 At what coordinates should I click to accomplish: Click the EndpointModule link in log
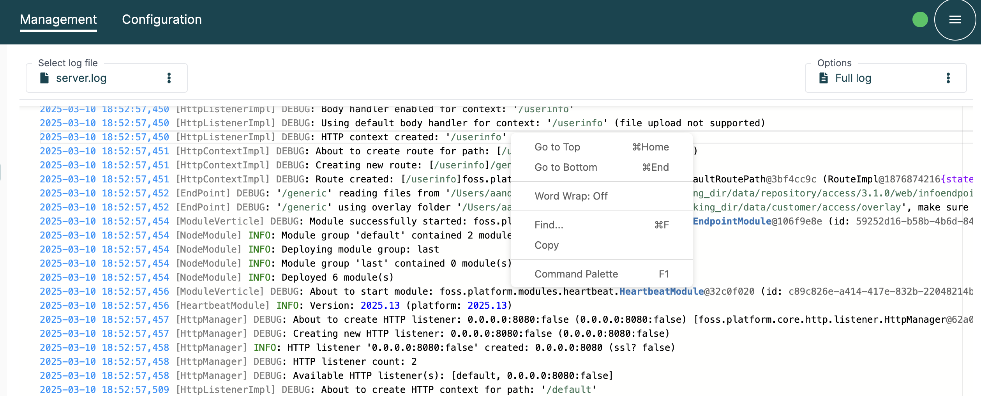(732, 221)
